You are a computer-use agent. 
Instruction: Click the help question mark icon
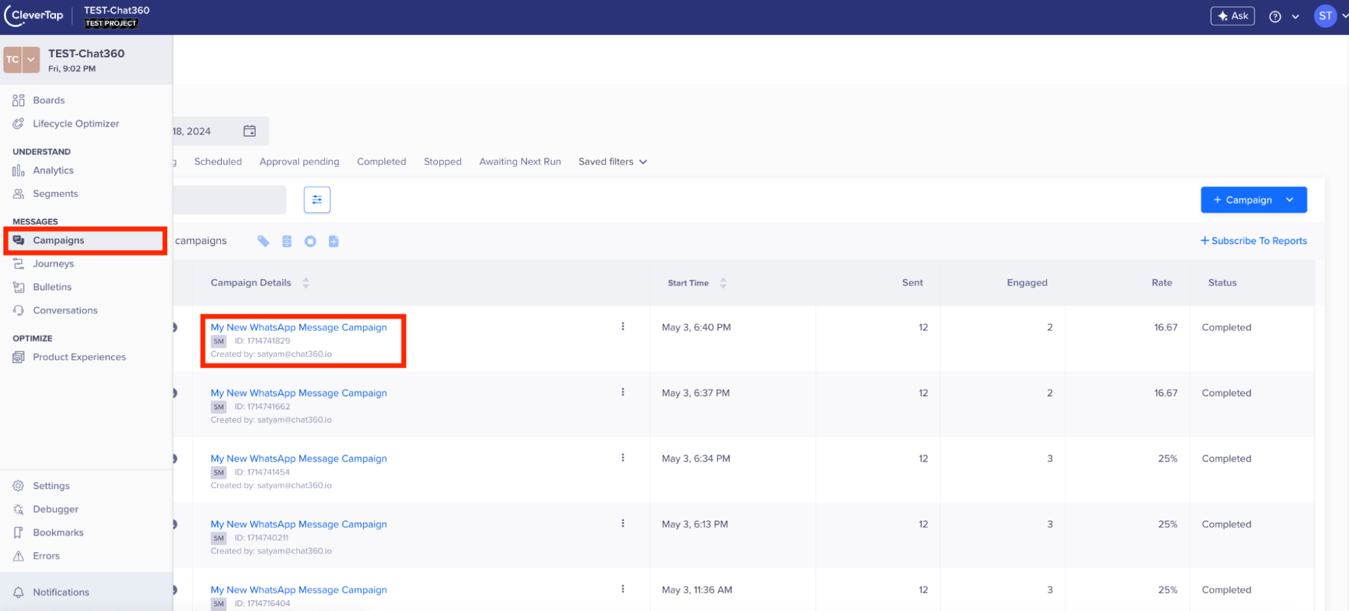[x=1275, y=17]
